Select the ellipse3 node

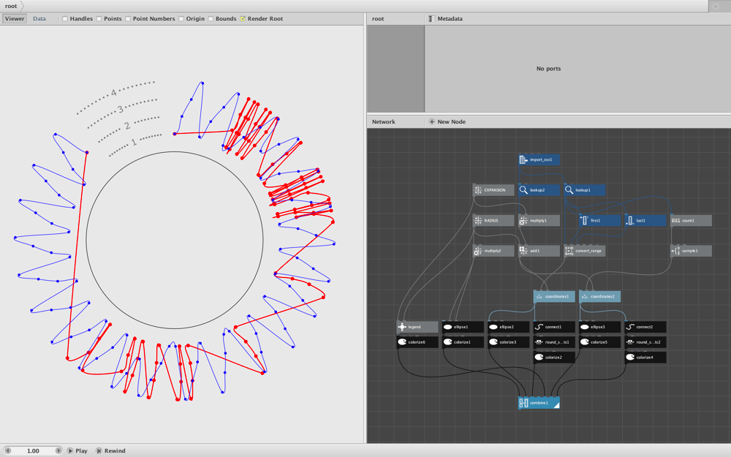tap(599, 327)
